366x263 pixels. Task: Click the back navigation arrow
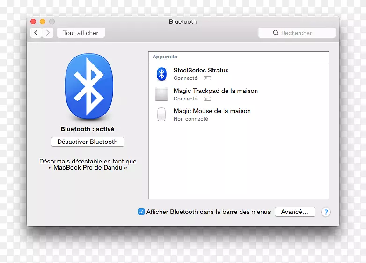click(36, 33)
